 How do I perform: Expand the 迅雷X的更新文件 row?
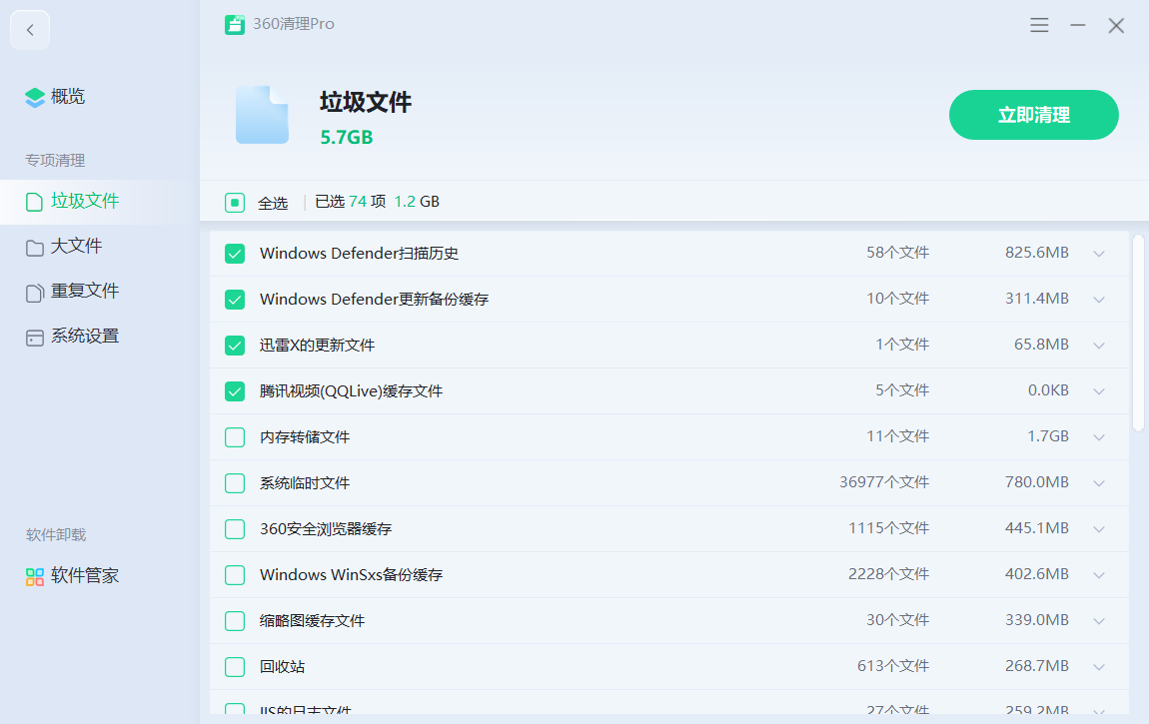(x=1099, y=345)
